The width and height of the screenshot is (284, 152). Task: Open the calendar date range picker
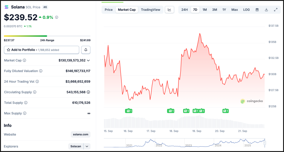257,10
